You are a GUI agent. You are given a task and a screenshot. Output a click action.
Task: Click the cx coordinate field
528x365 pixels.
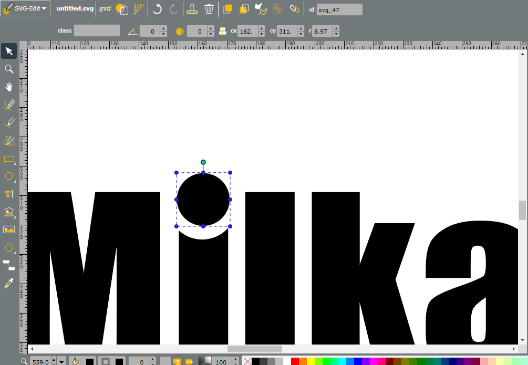[x=248, y=32]
